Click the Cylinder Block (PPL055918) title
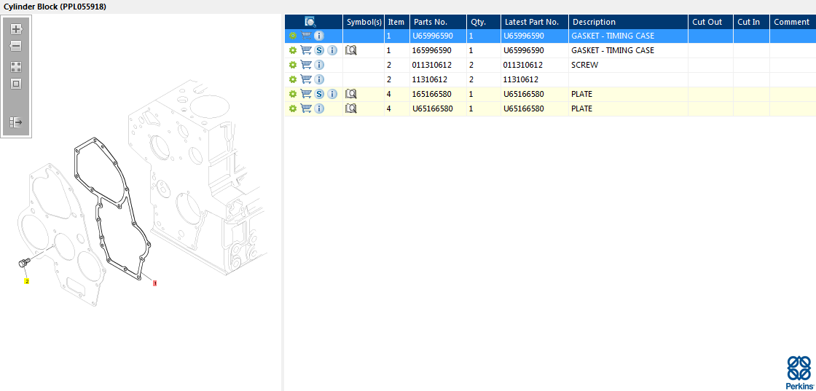This screenshot has width=816, height=391. coord(55,7)
